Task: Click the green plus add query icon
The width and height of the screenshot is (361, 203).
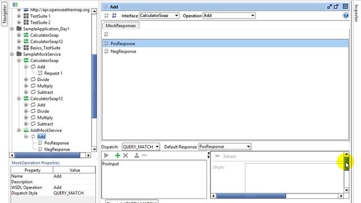Action: [x=118, y=156]
